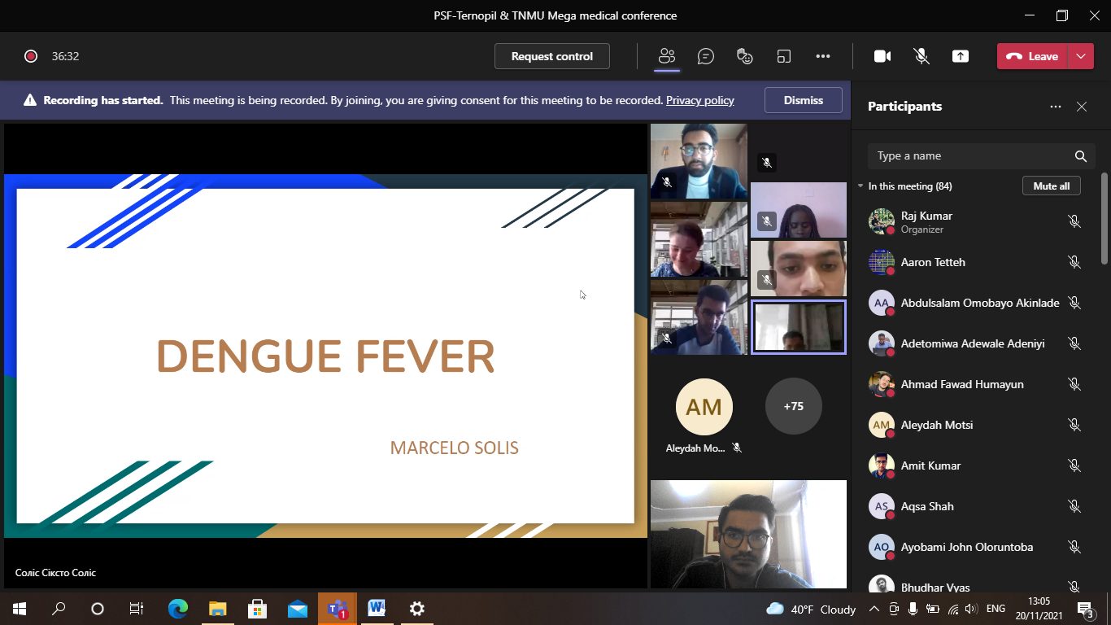Click the Type a name search field
This screenshot has height=625, width=1111.
[x=972, y=156]
